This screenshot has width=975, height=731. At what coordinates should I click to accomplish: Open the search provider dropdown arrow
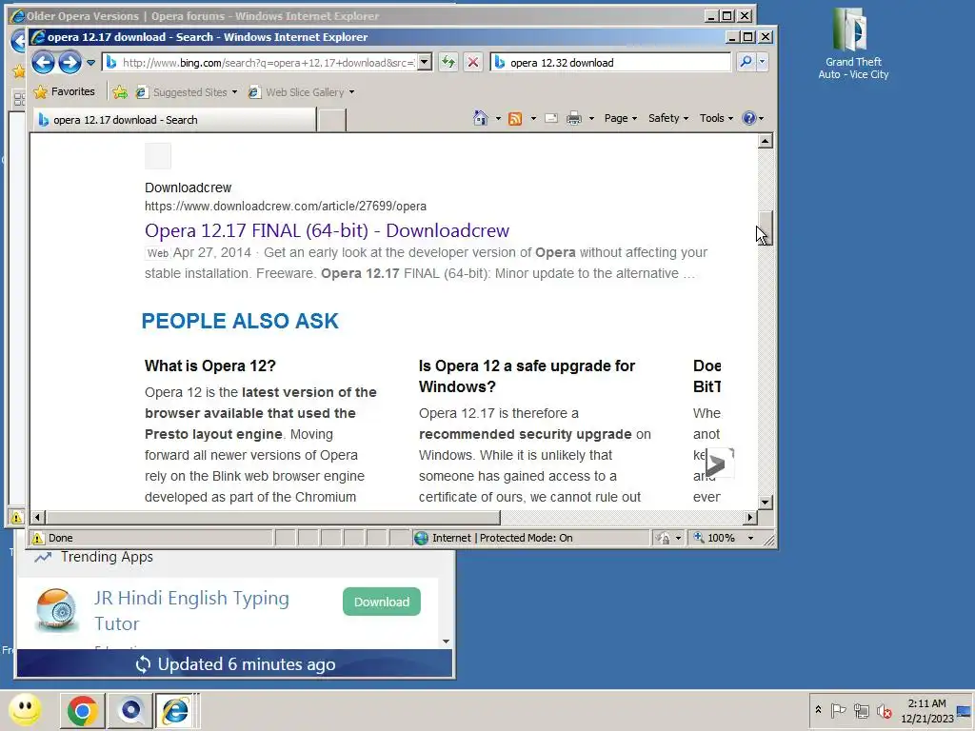point(763,62)
